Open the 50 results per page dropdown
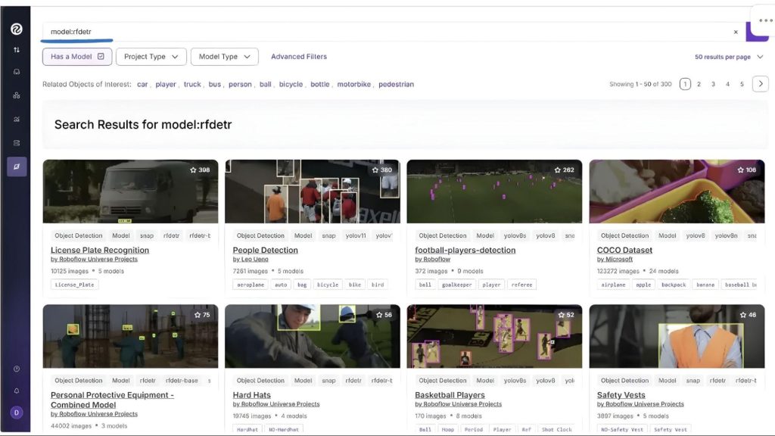775x436 pixels. click(729, 57)
